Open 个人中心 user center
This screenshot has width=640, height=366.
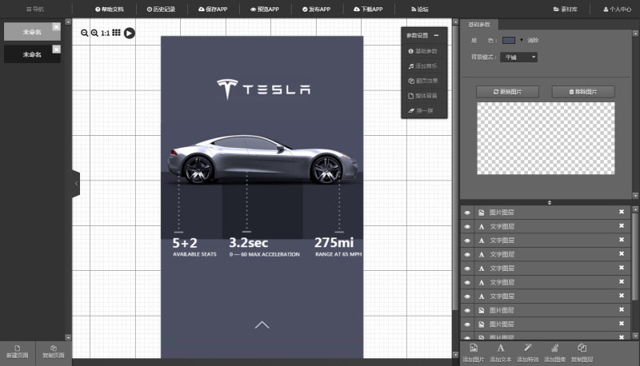[617, 9]
